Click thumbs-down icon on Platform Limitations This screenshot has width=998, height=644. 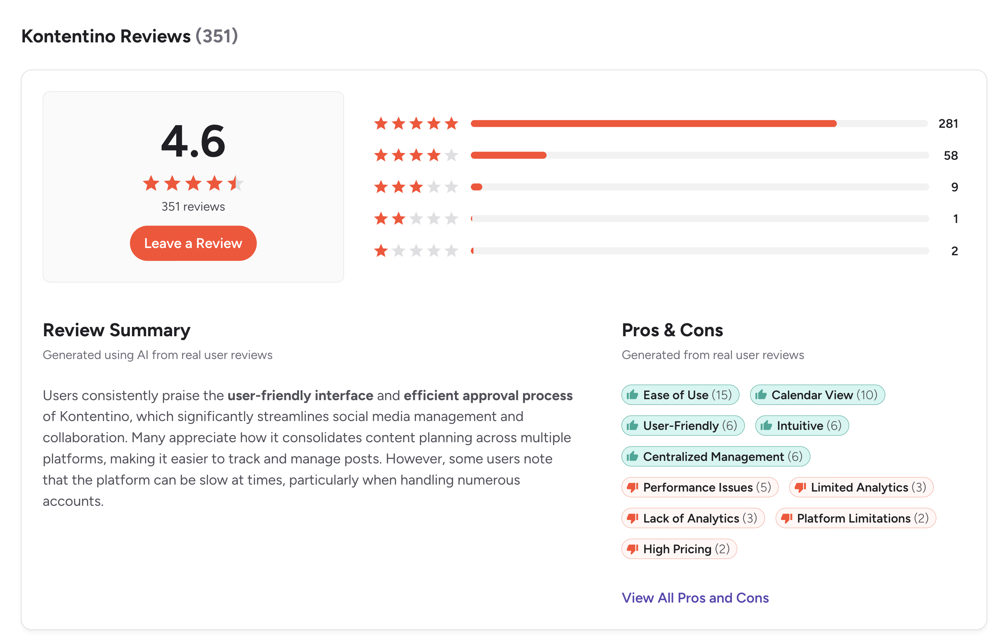pyautogui.click(x=786, y=518)
